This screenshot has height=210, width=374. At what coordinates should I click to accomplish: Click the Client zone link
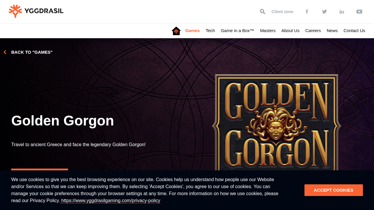[x=282, y=11]
